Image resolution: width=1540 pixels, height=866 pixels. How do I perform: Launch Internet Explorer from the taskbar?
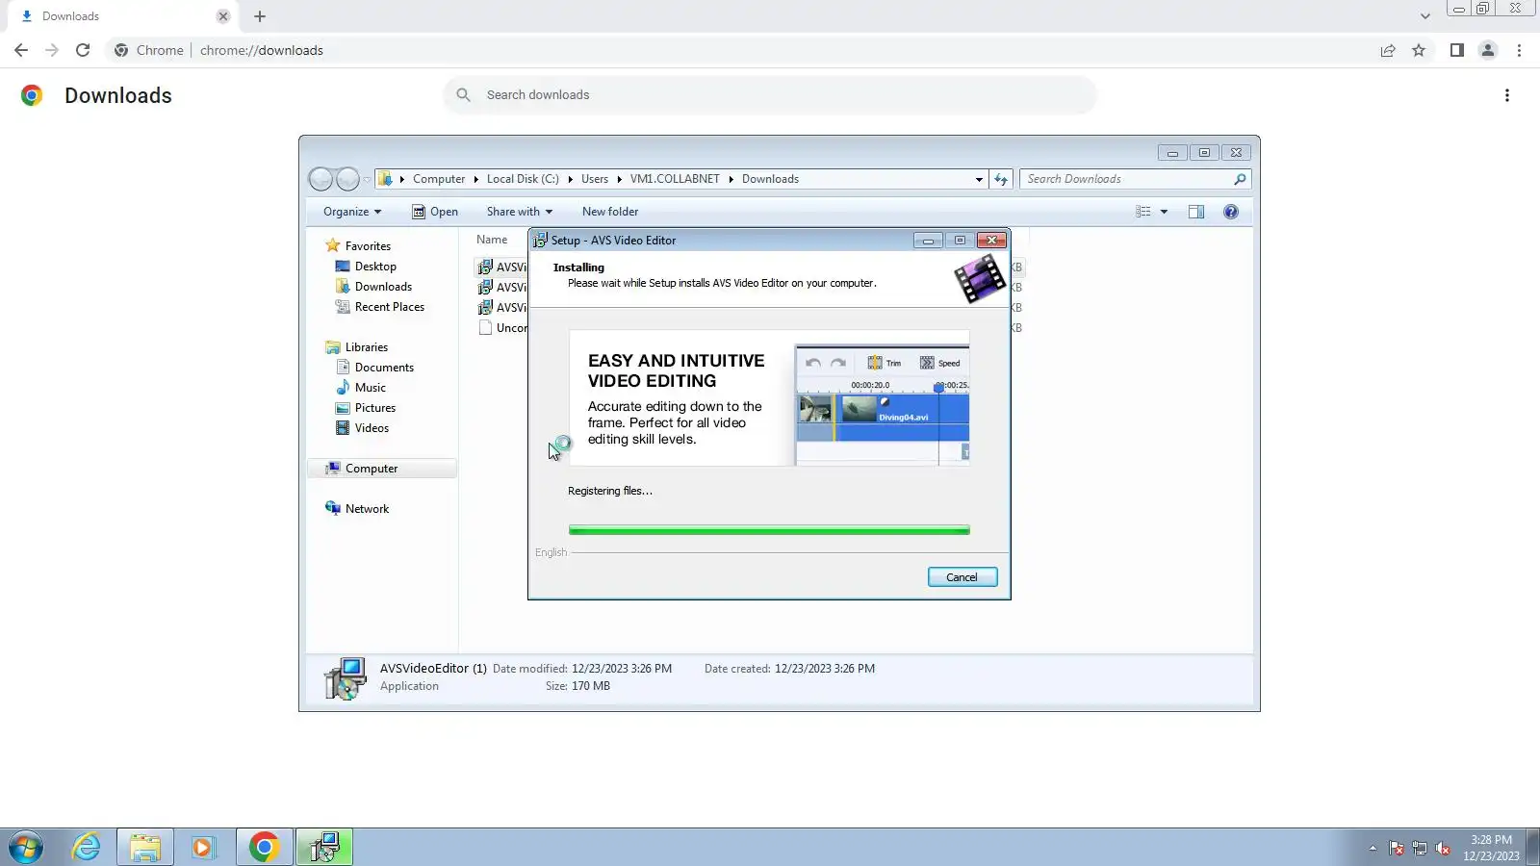[x=87, y=848]
